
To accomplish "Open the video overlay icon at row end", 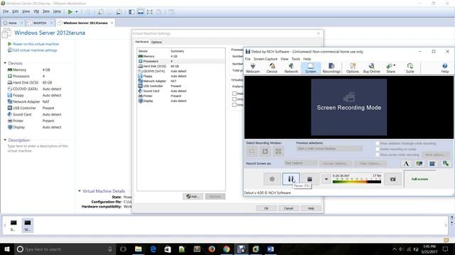I will (446, 164).
